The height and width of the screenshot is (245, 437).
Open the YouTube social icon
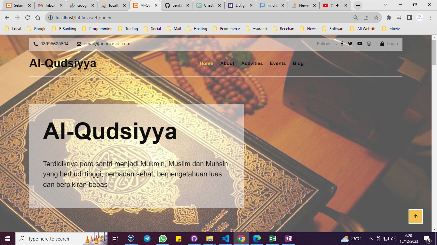(x=360, y=44)
